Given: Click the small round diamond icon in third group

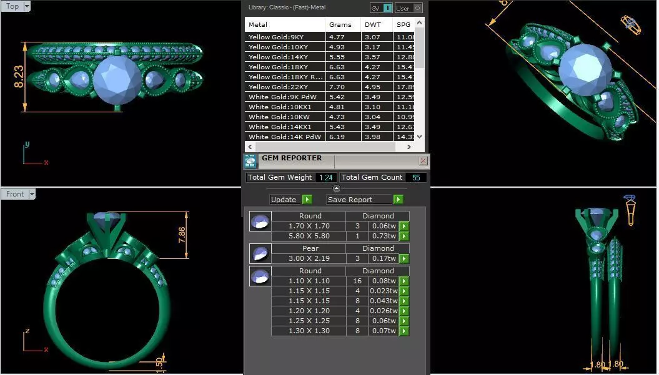Looking at the screenshot, I should [260, 276].
